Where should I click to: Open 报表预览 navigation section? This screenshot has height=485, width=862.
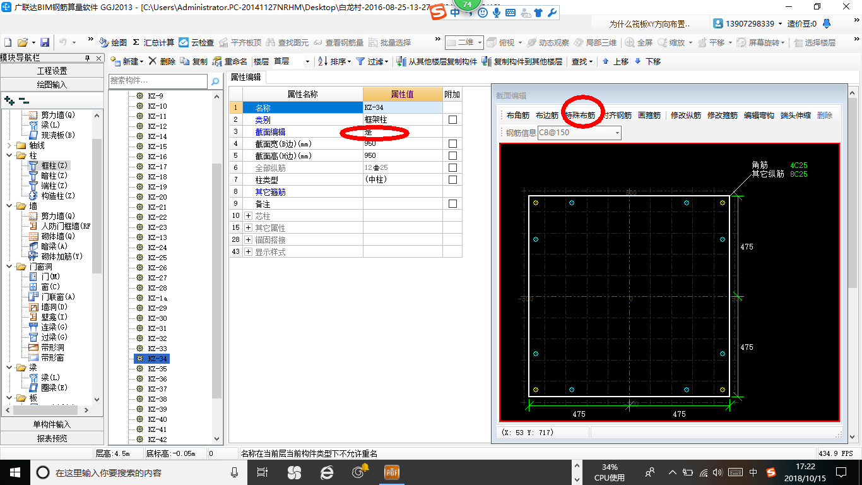52,438
